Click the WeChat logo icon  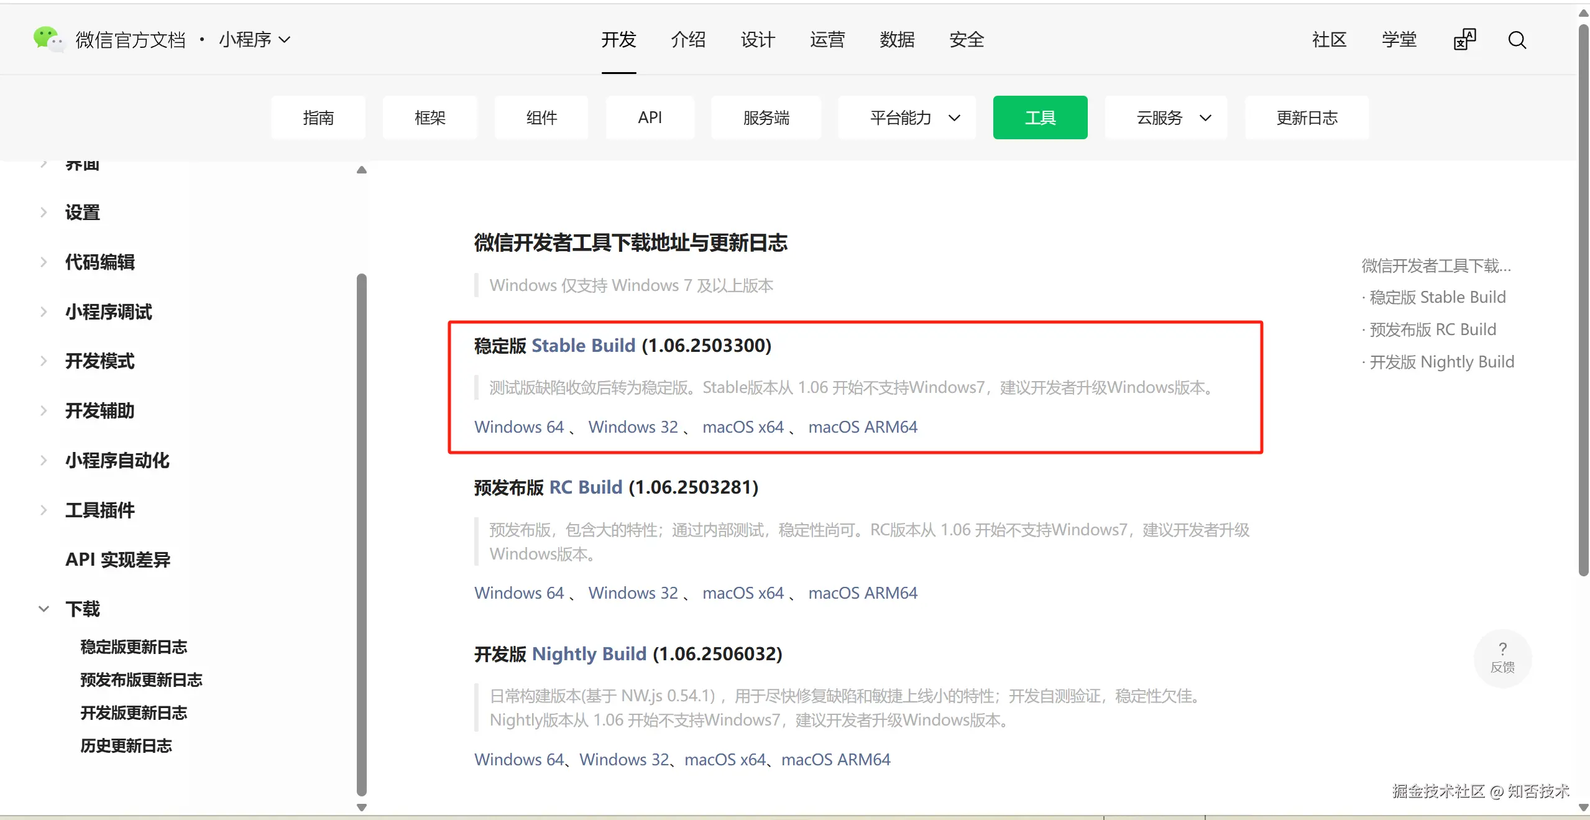point(48,39)
